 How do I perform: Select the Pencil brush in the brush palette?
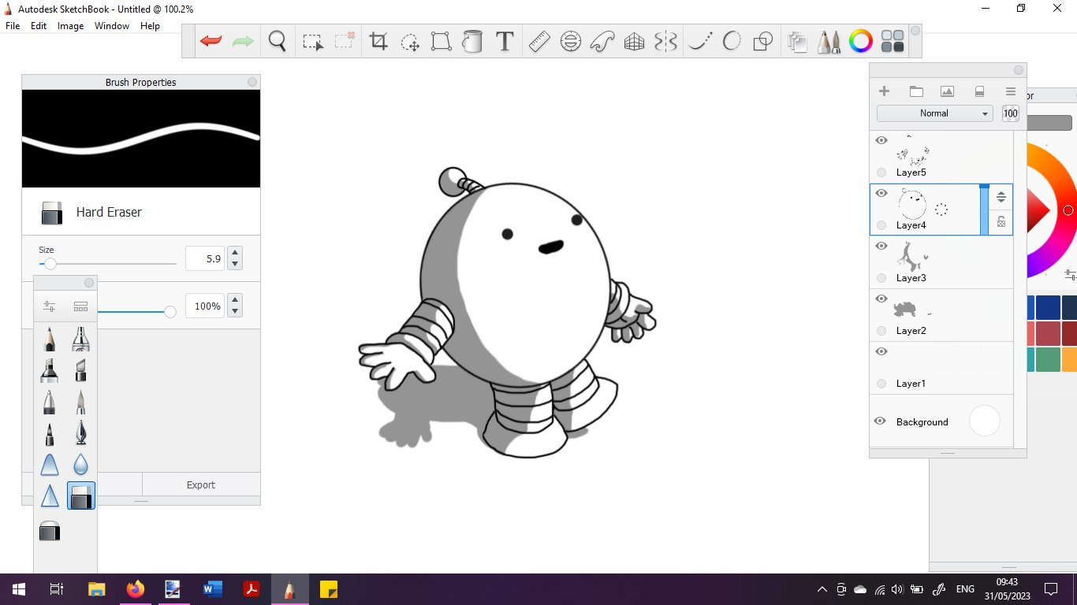tap(49, 339)
